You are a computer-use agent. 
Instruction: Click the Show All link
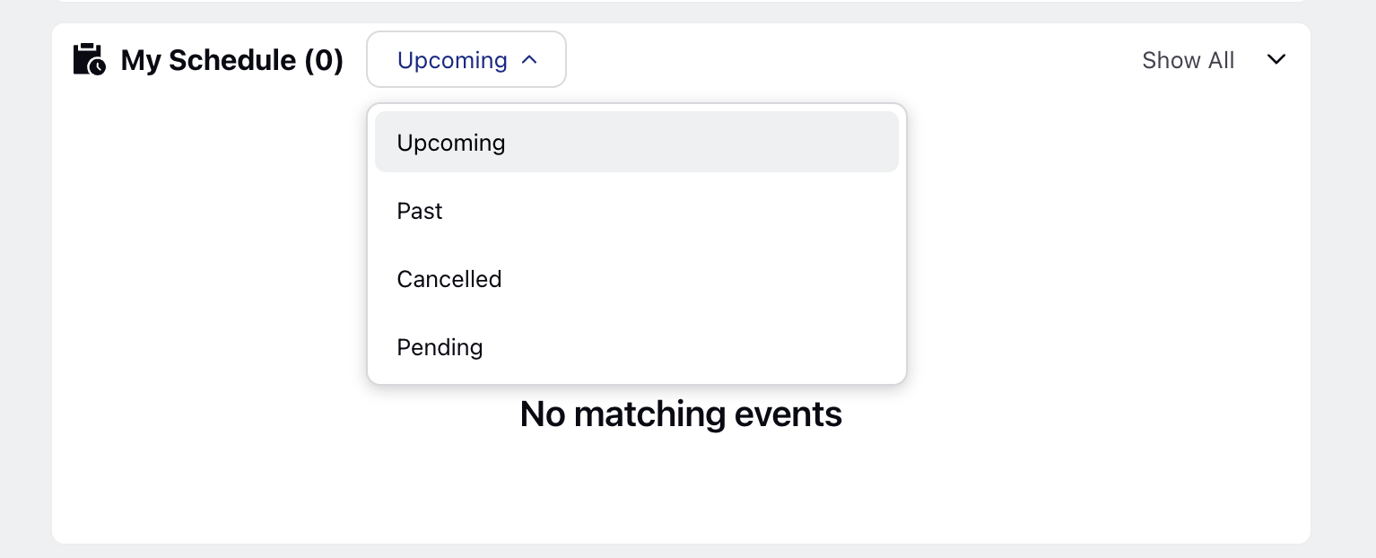point(1189,60)
